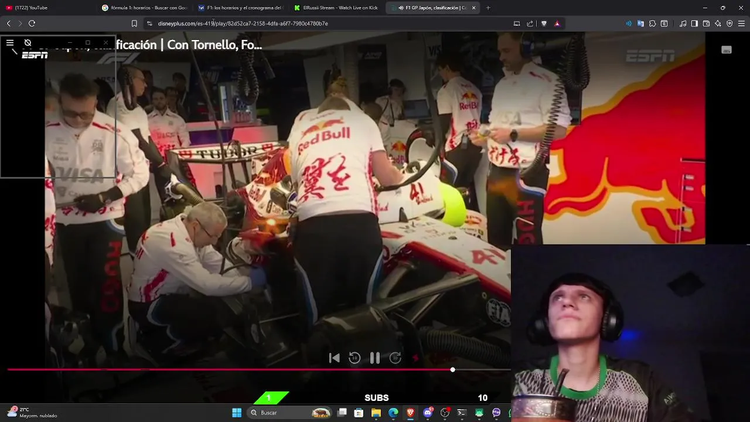The height and width of the screenshot is (422, 750).
Task: Open Microsoft Store from the taskbar
Action: pyautogui.click(x=359, y=413)
